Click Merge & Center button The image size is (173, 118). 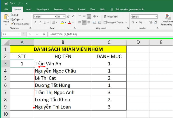114,22
